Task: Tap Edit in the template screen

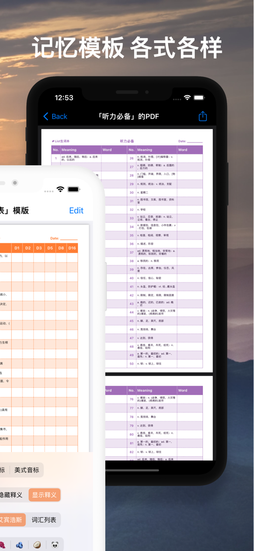Action: point(76,210)
